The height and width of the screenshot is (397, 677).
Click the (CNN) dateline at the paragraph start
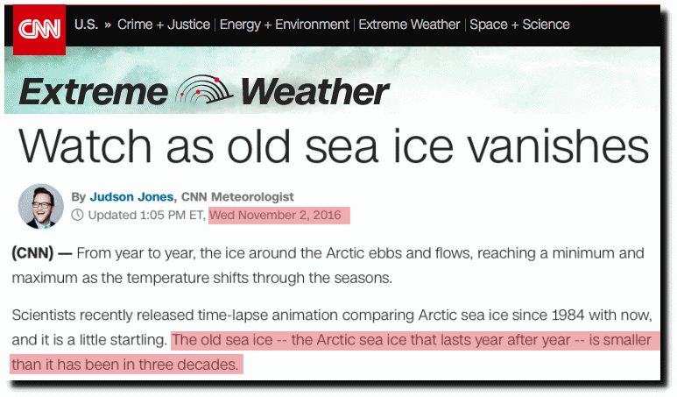coord(32,253)
